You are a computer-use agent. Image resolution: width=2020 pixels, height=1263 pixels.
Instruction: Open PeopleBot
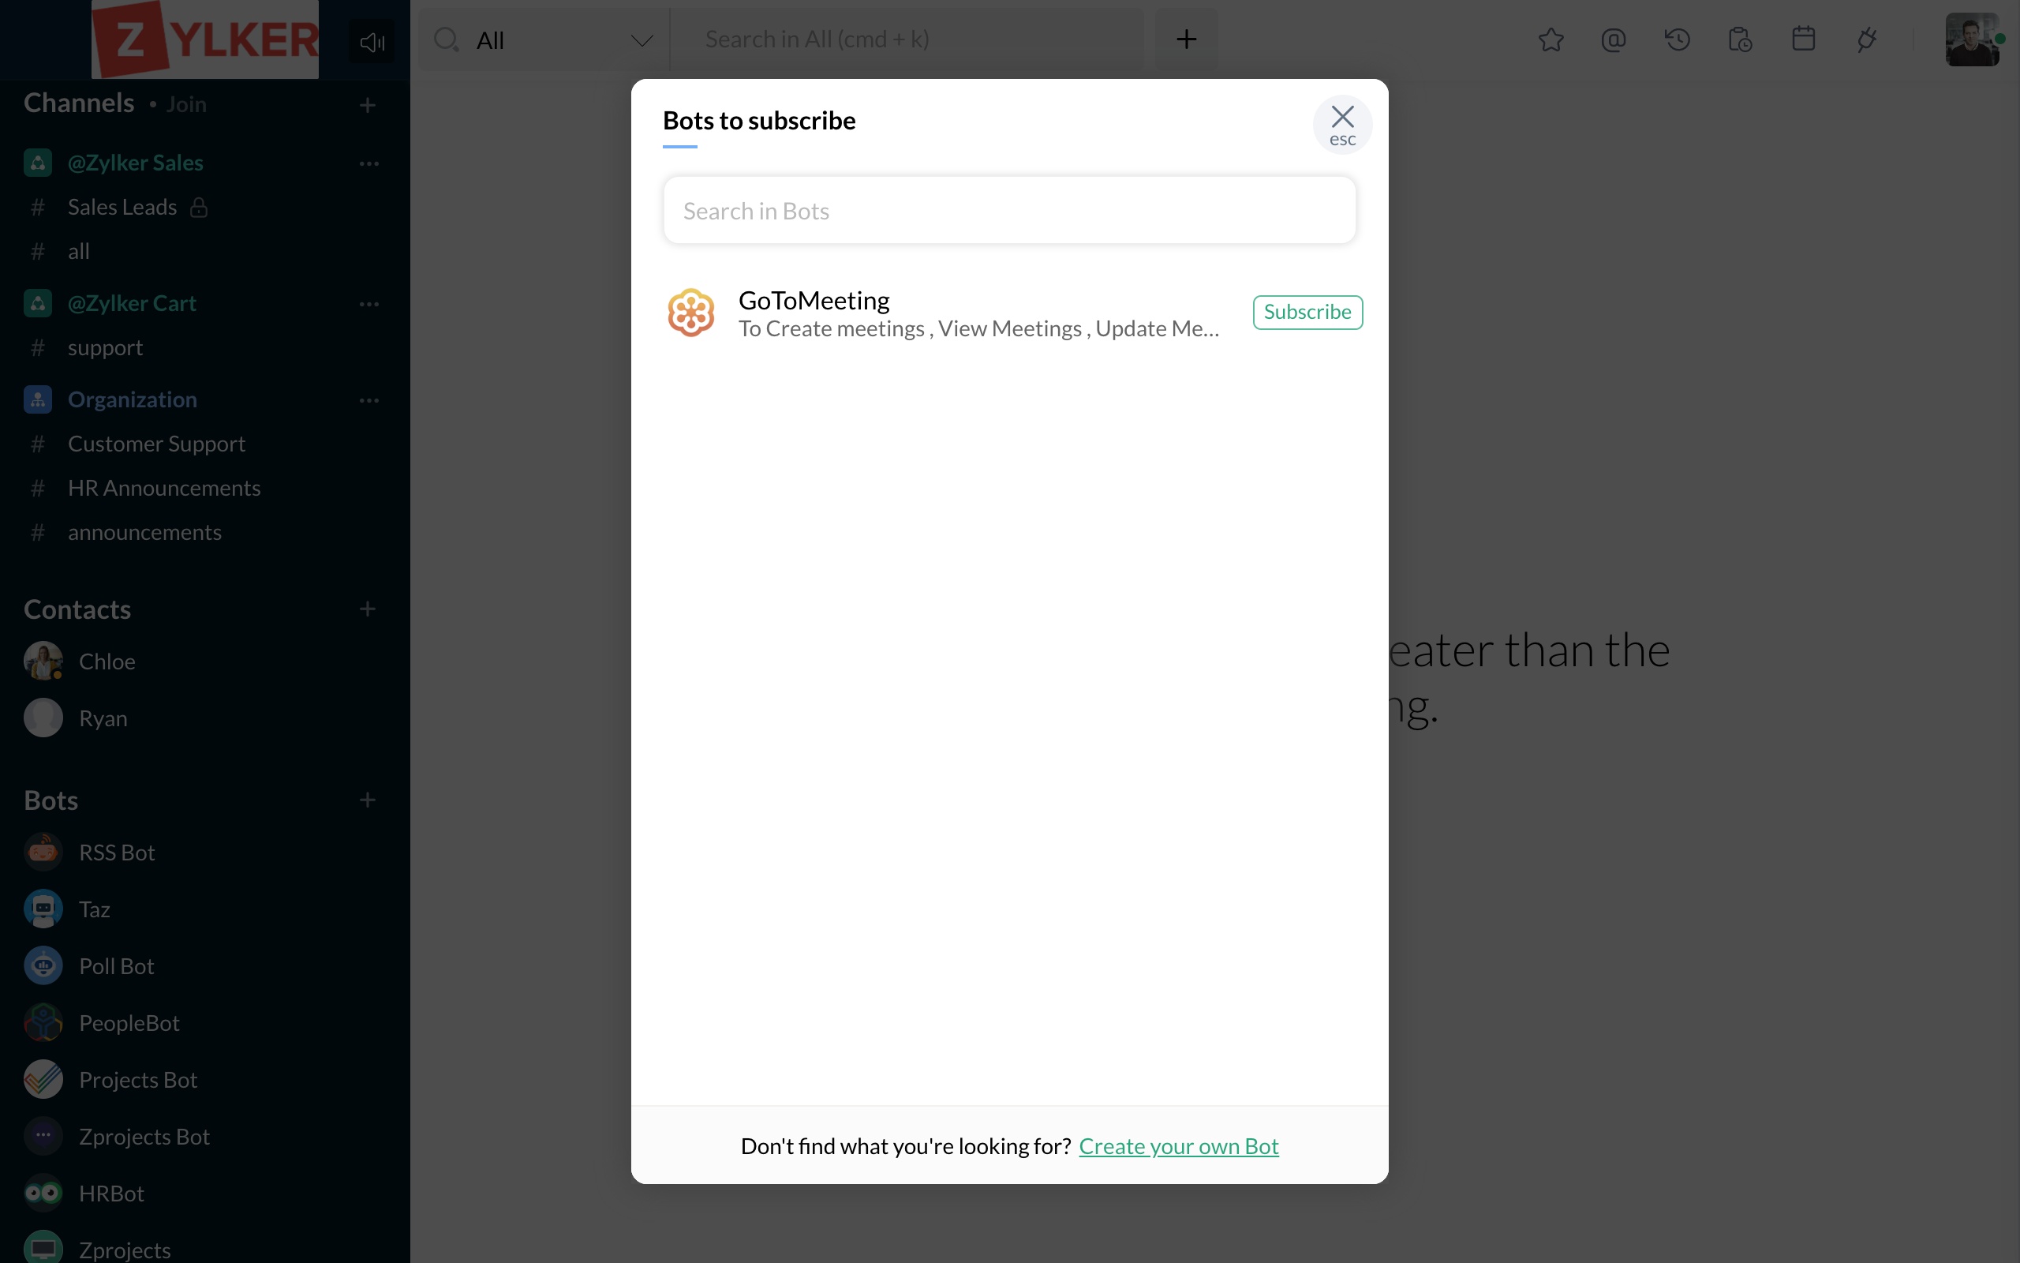pos(129,1023)
